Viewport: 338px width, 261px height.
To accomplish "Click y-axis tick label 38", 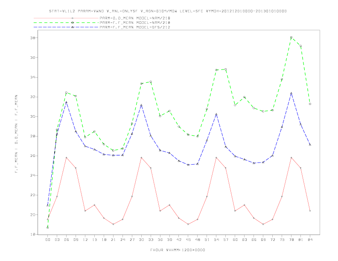I will (x=33, y=38).
